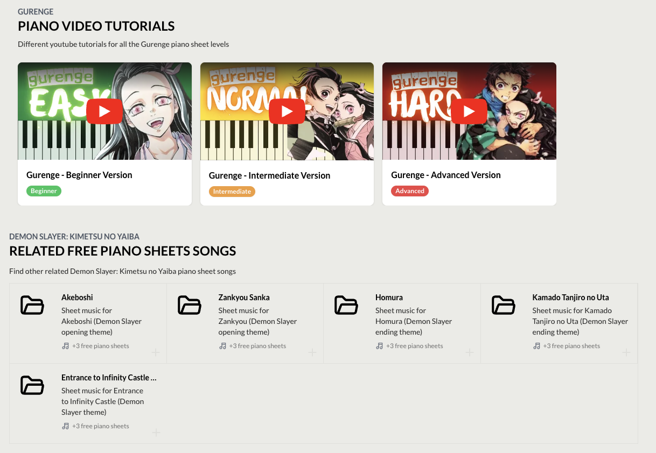Open the Akeboshi song title link
Viewport: 656px width, 453px height.
pyautogui.click(x=78, y=297)
